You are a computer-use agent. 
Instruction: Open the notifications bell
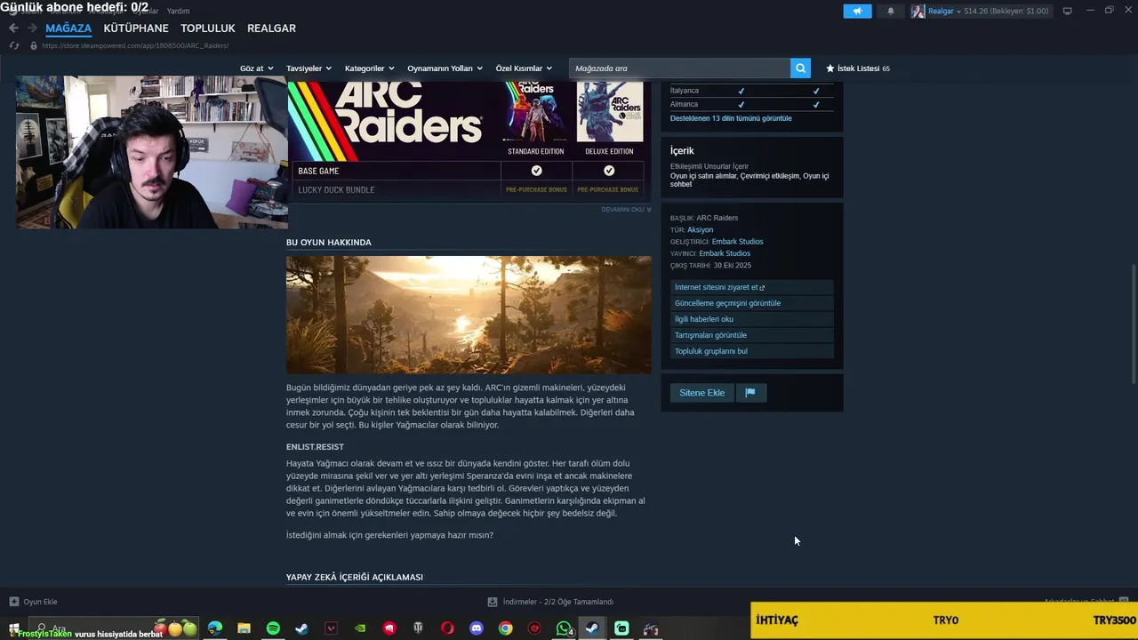point(891,11)
